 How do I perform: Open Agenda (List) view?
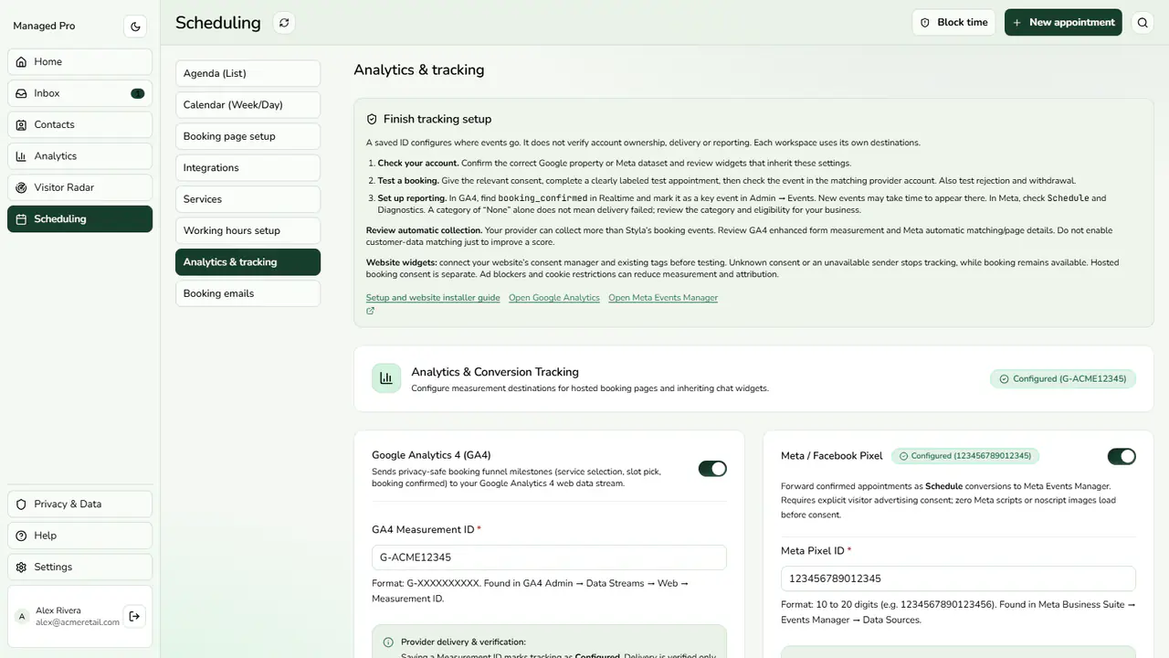pyautogui.click(x=247, y=73)
